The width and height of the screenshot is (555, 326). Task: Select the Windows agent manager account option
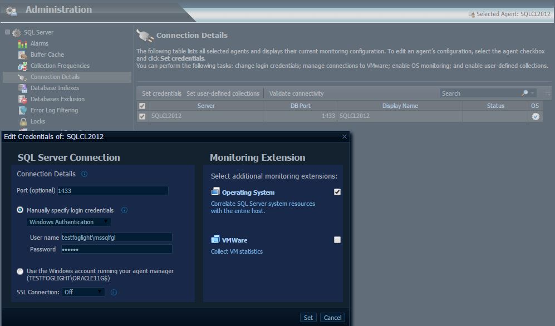(21, 273)
